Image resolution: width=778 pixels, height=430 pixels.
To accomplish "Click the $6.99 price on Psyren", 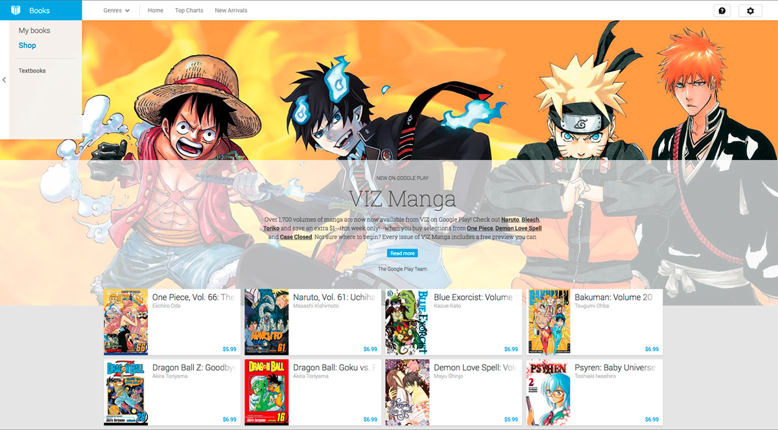I will pyautogui.click(x=652, y=420).
